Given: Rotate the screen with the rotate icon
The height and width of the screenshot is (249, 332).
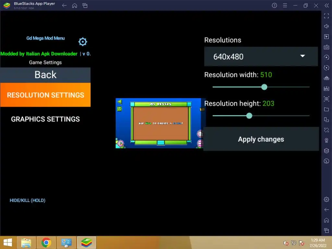Looking at the screenshot, I should (326, 130).
